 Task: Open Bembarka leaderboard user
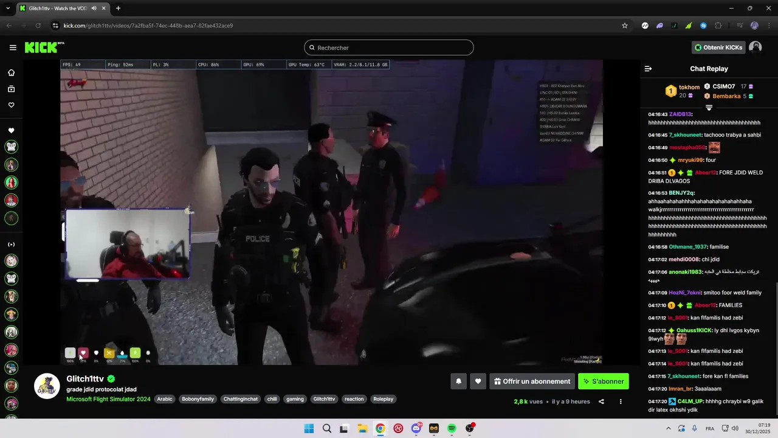click(726, 96)
